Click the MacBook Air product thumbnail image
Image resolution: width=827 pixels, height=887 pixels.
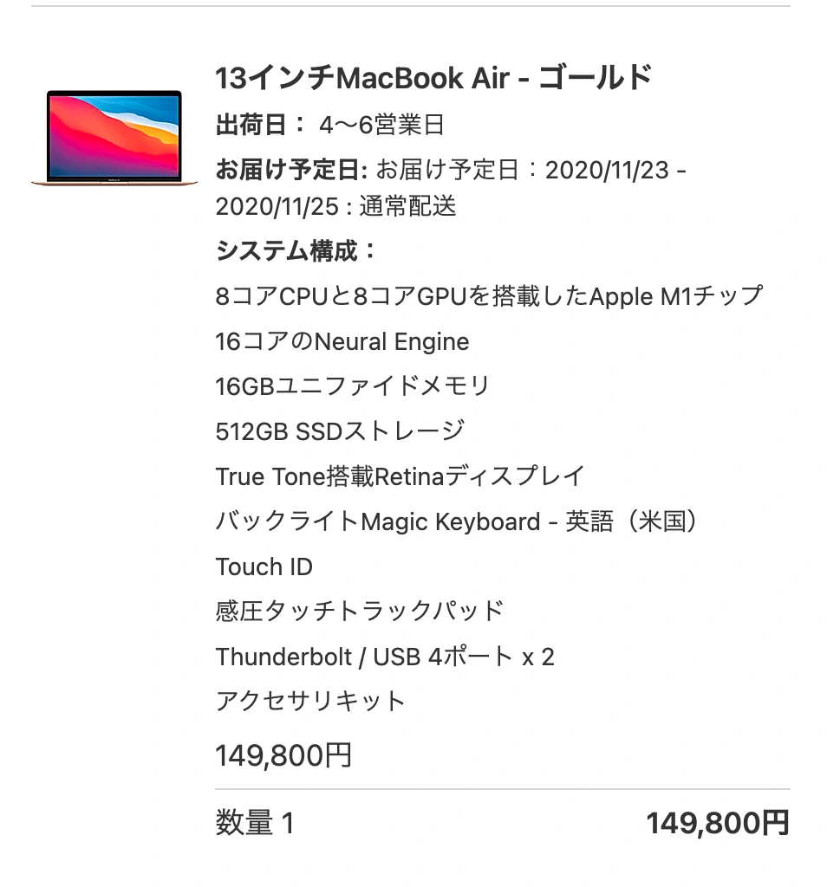pos(114,138)
